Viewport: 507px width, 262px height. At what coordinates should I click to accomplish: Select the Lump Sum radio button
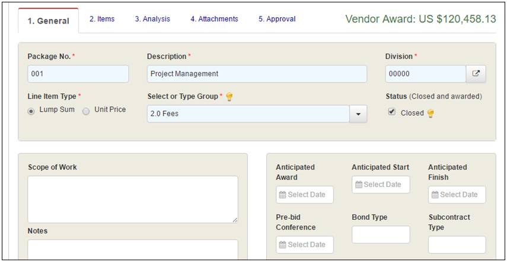point(31,111)
